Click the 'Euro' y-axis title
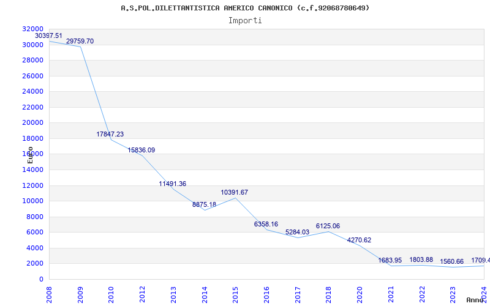The height and width of the screenshot is (306, 490). pos(30,155)
